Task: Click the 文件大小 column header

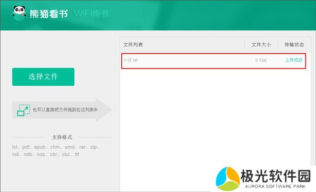Action: pyautogui.click(x=261, y=45)
